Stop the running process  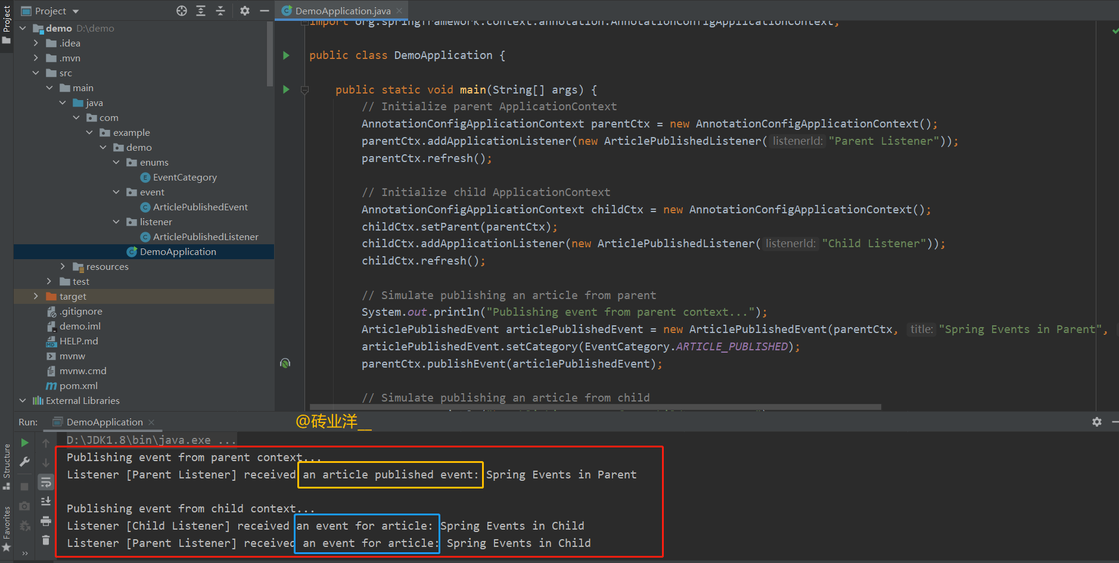coord(24,487)
